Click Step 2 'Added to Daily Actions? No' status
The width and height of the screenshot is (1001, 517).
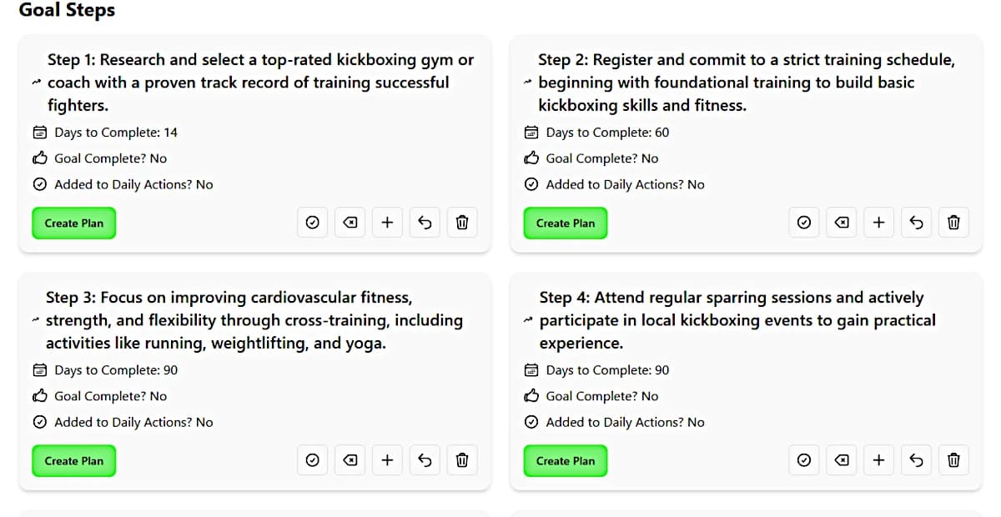tap(614, 184)
